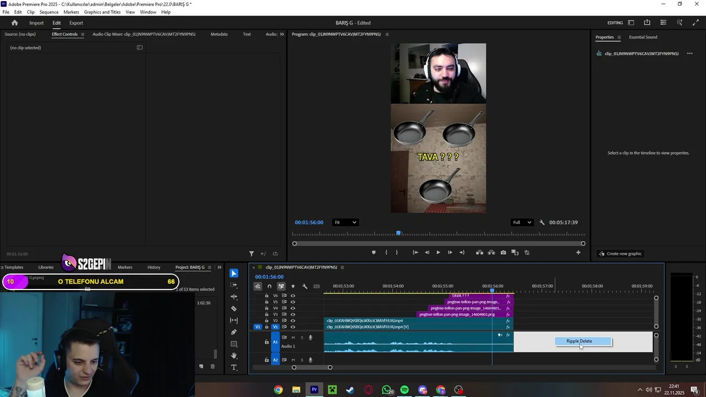Image resolution: width=706 pixels, height=397 pixels.
Task: Hide track V3 output eye
Action: [x=293, y=314]
